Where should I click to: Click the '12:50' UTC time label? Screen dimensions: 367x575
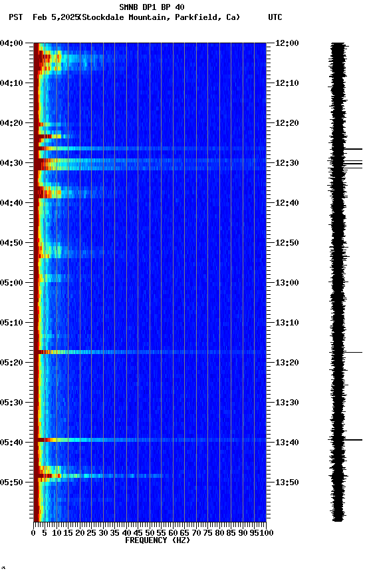coord(287,243)
